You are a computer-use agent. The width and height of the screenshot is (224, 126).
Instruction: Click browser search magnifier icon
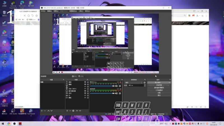coord(185,15)
